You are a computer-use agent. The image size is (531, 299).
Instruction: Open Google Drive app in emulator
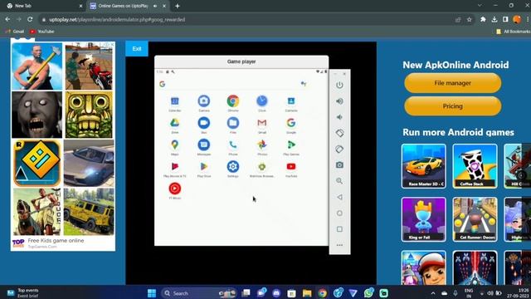[175, 123]
